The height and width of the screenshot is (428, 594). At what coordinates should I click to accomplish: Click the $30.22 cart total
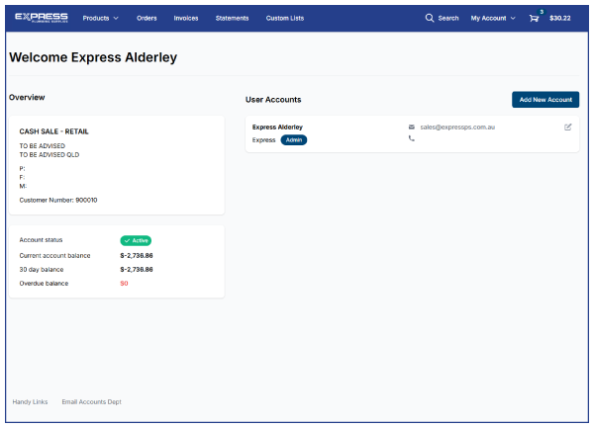pyautogui.click(x=560, y=18)
